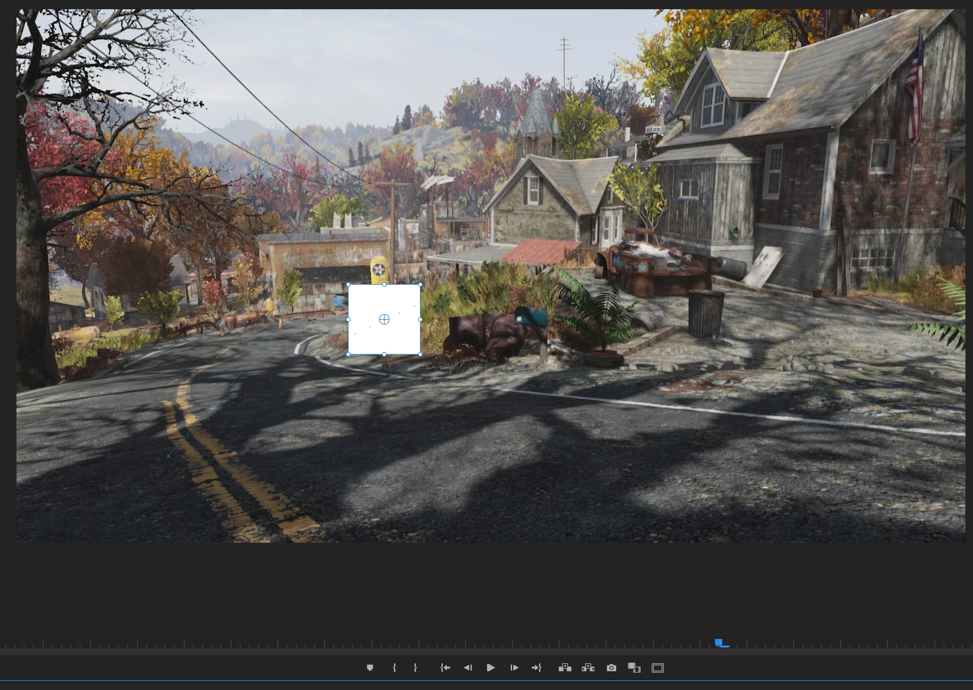Click the Extract button
973x690 pixels.
coord(588,668)
